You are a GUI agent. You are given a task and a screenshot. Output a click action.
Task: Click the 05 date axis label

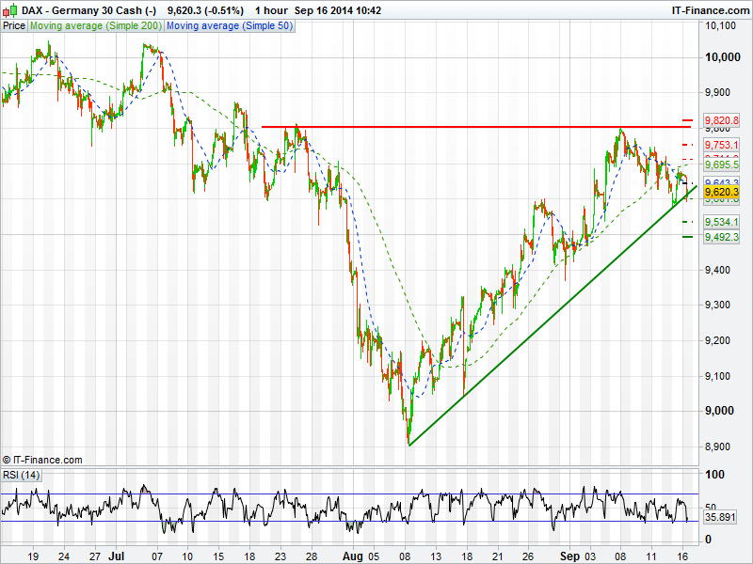click(373, 556)
